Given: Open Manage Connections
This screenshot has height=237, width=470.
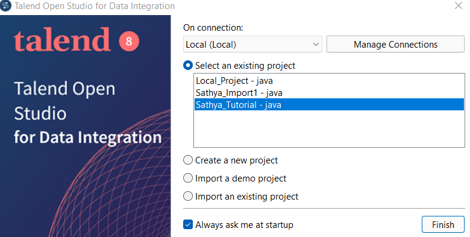Looking at the screenshot, I should pos(395,45).
